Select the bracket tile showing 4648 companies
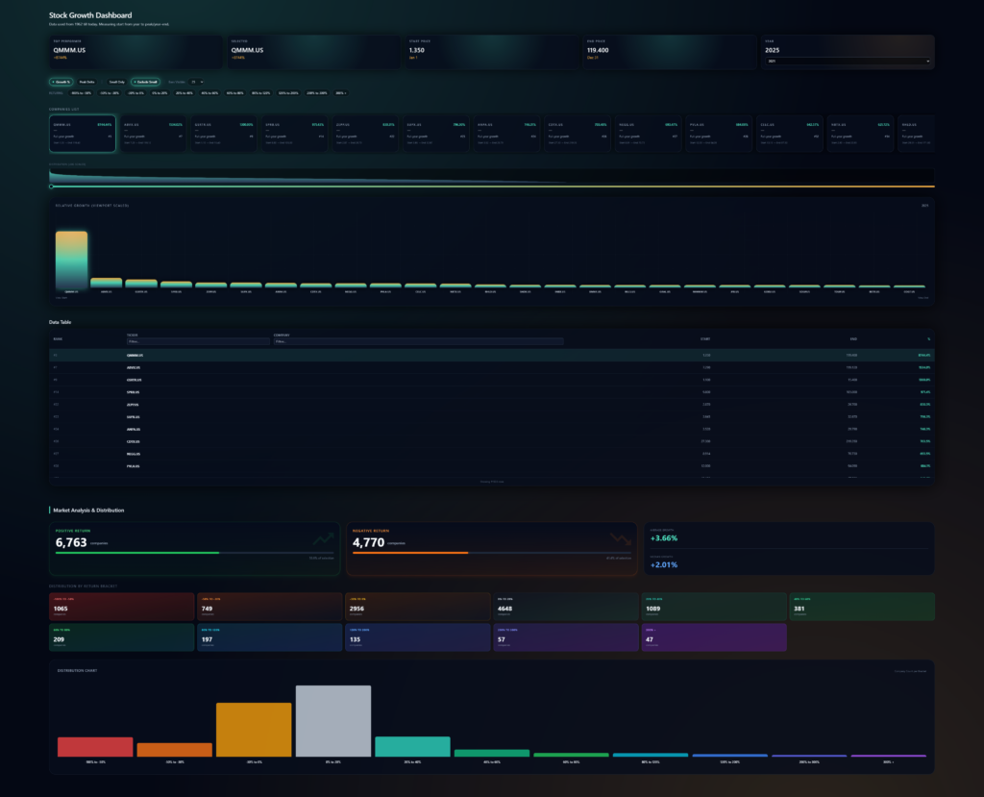 coord(565,608)
